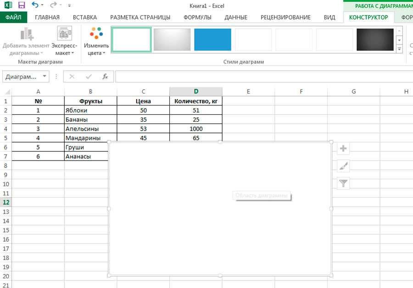Click the № header cell
This screenshot has width=413, height=288.
[38, 101]
